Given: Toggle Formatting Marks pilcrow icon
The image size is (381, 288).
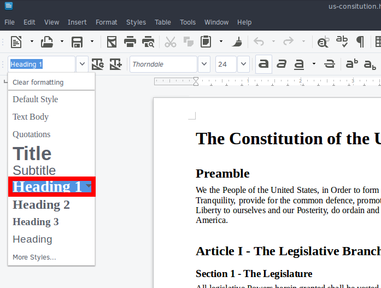Looking at the screenshot, I should [x=360, y=42].
